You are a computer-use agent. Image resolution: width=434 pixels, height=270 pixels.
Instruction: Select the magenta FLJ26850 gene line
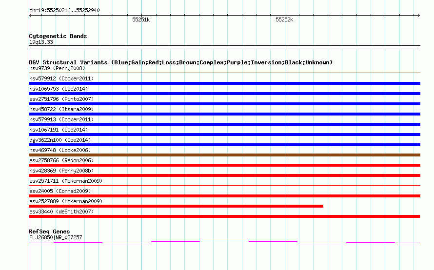coord(224,242)
